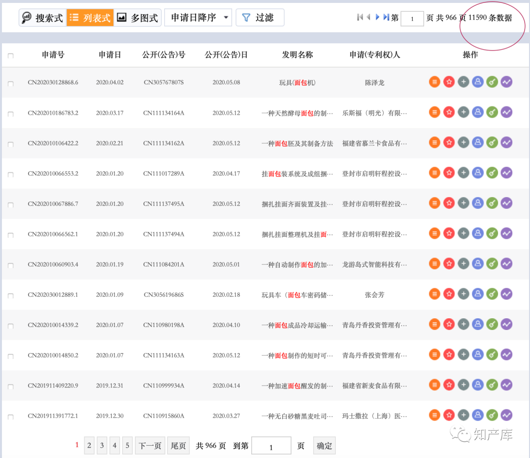This screenshot has width=530, height=458.
Task: Click blue person icon in 张会芳 row
Action: tap(477, 294)
